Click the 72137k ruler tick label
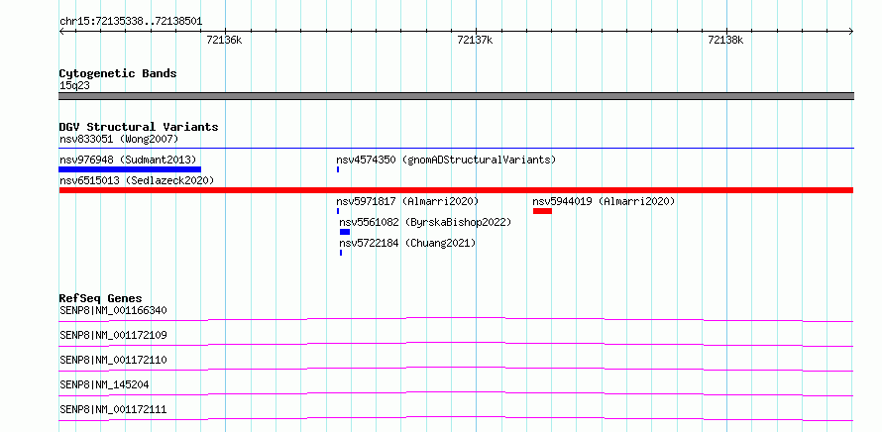This screenshot has height=432, width=882. [x=475, y=40]
